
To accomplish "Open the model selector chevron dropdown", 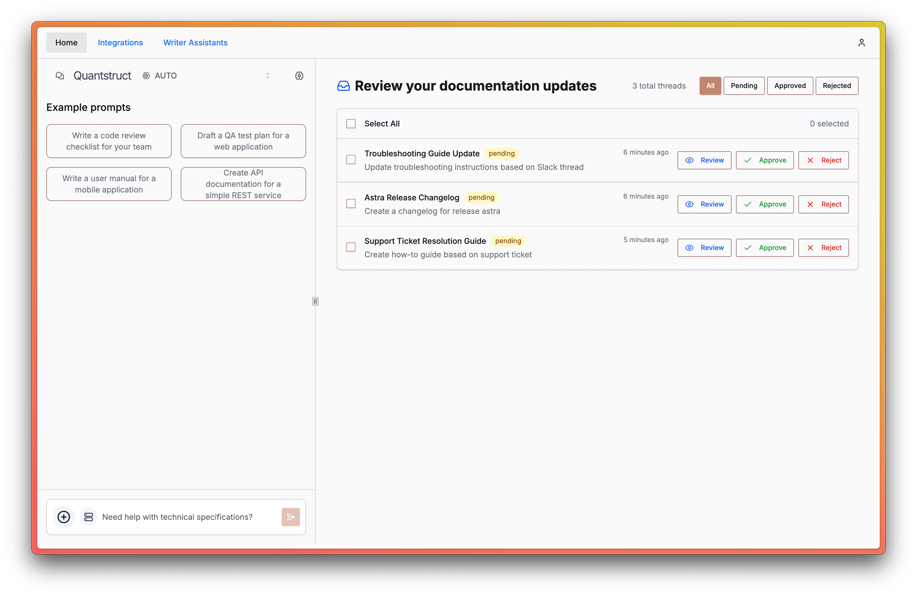I will 267,75.
